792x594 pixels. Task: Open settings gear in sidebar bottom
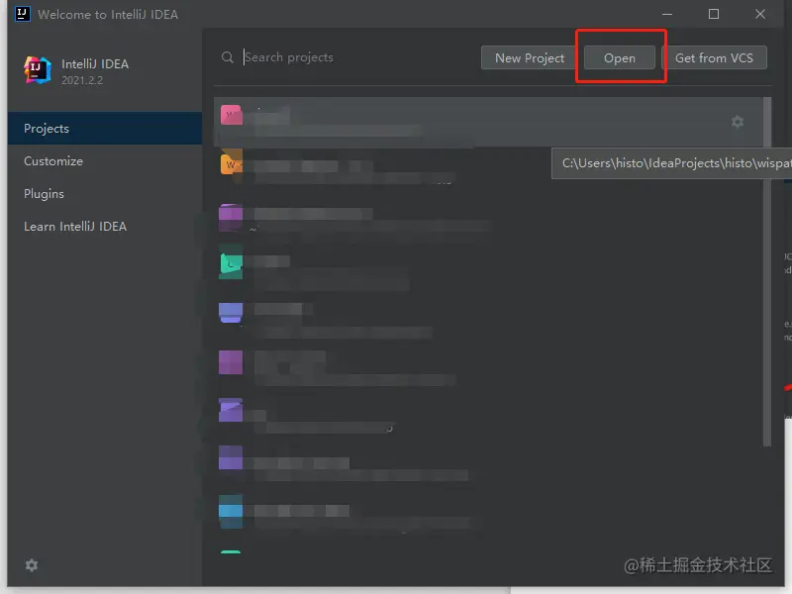[x=32, y=565]
